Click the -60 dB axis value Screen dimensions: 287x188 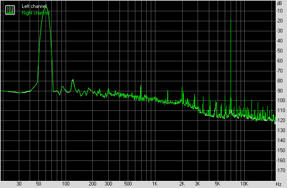(279, 61)
